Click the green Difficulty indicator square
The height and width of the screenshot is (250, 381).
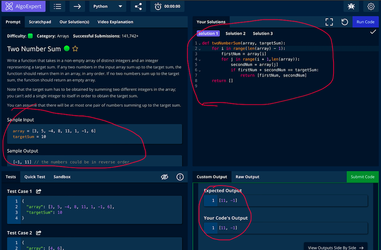pyautogui.click(x=30, y=36)
